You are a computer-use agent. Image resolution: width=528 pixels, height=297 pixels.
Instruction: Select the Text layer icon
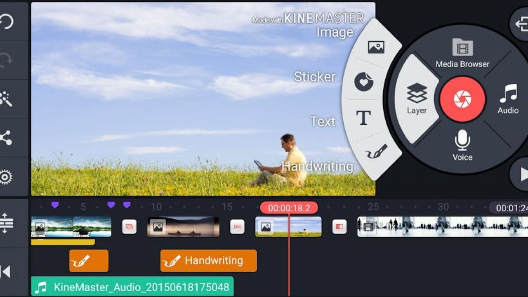(x=363, y=118)
